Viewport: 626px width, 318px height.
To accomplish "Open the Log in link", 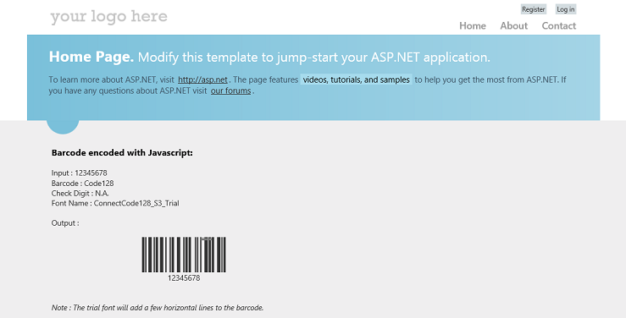I will click(x=566, y=9).
